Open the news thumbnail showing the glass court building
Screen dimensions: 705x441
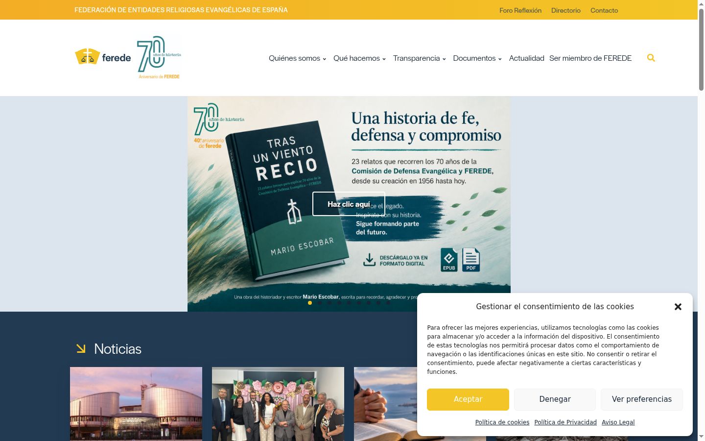tap(136, 404)
